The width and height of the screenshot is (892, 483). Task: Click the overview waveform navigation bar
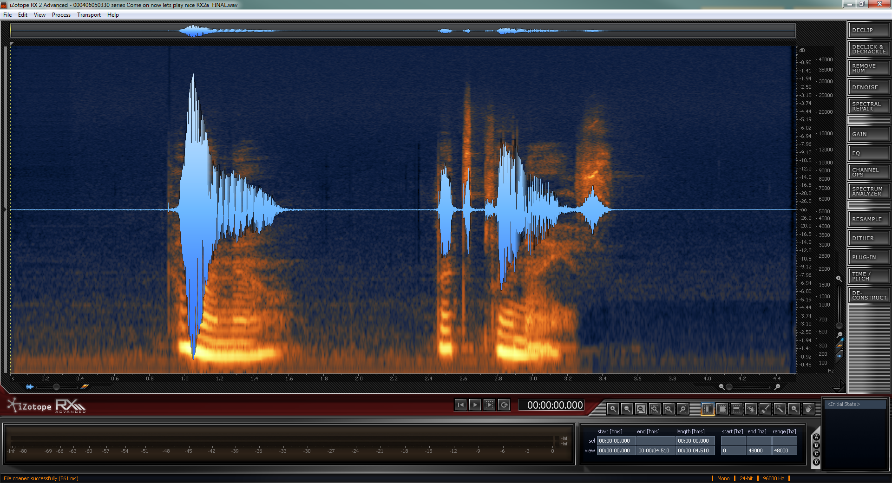coord(403,31)
